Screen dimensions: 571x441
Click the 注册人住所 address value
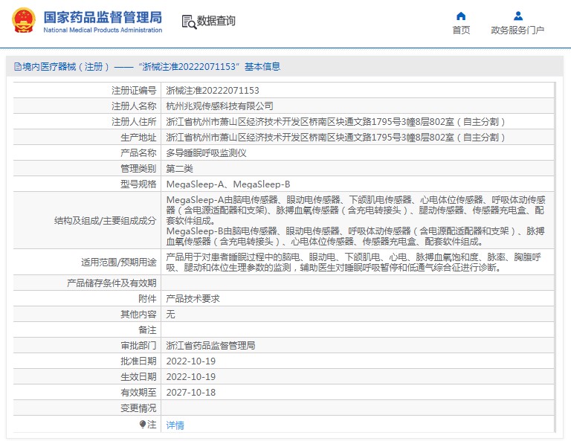coord(336,122)
